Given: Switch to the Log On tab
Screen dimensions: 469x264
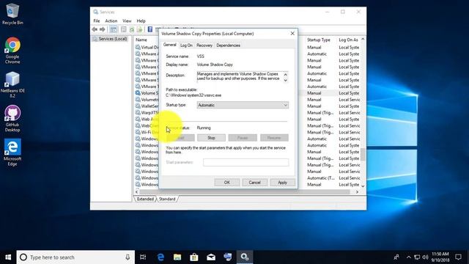Looking at the screenshot, I should pyautogui.click(x=186, y=45).
